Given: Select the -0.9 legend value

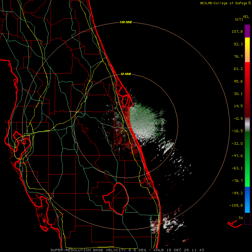Looking at the screenshot, I should point(238,119).
